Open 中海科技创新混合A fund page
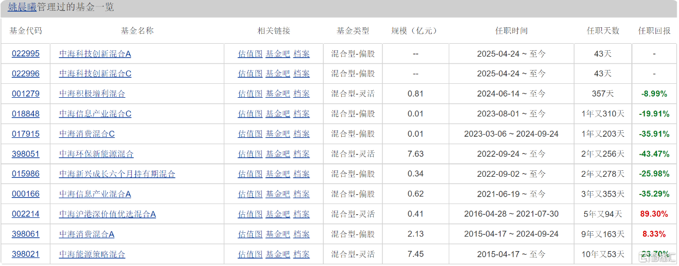679x266 pixels. tap(95, 53)
